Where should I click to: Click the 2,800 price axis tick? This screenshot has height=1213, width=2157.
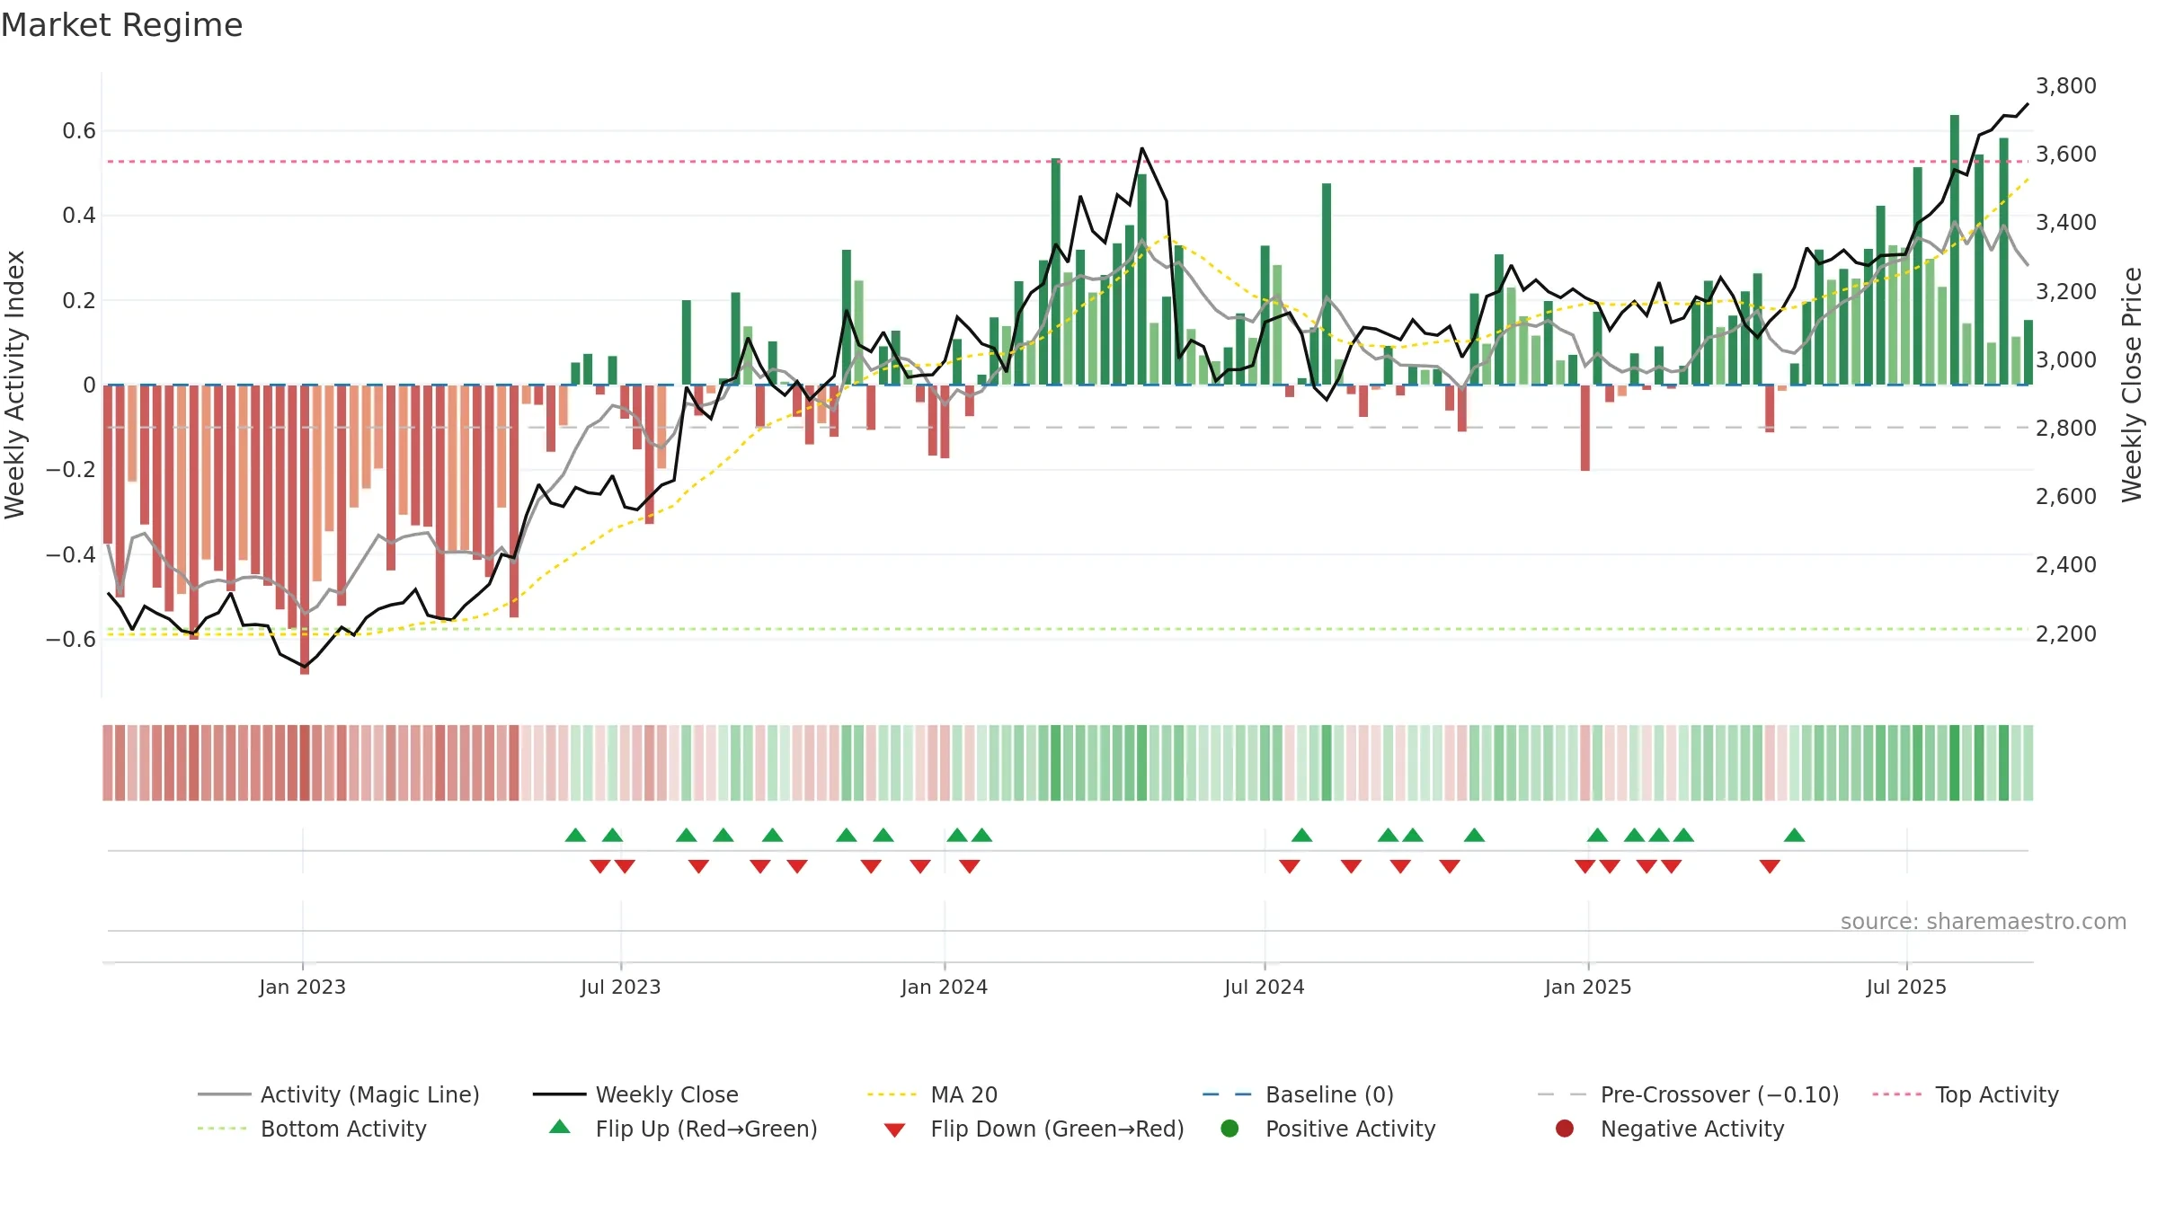(2065, 429)
